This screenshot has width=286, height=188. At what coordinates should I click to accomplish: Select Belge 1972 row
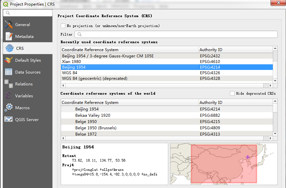(x=167, y=134)
